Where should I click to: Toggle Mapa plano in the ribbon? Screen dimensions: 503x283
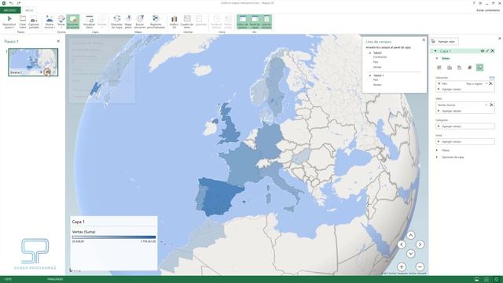(x=128, y=22)
